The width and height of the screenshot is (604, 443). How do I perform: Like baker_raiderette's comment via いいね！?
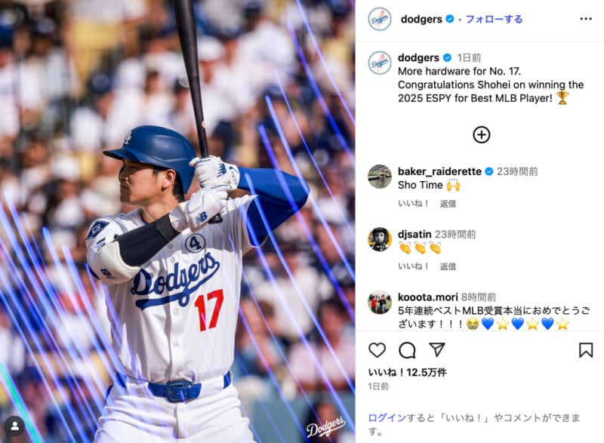(413, 203)
